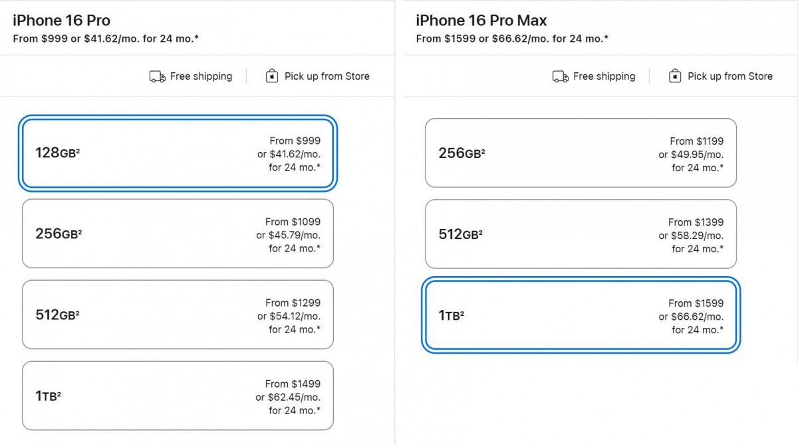The image size is (798, 446).
Task: Click the Pro Max store bag icon
Action: click(674, 76)
